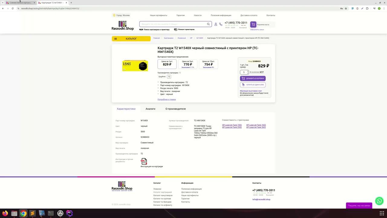Open the file manager taskbar icon

pyautogui.click(x=14, y=213)
